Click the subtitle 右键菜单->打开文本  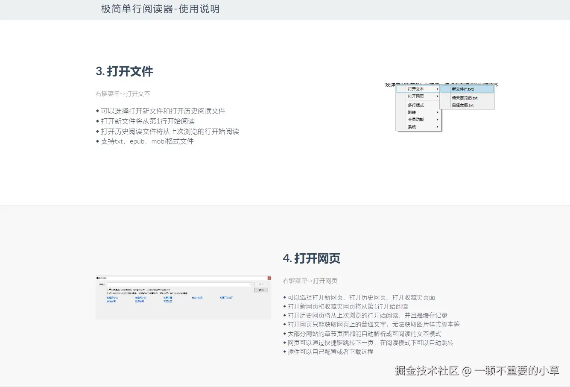123,94
